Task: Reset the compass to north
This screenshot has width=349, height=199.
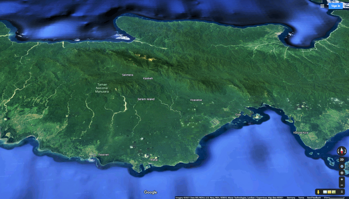Action: 342,151
